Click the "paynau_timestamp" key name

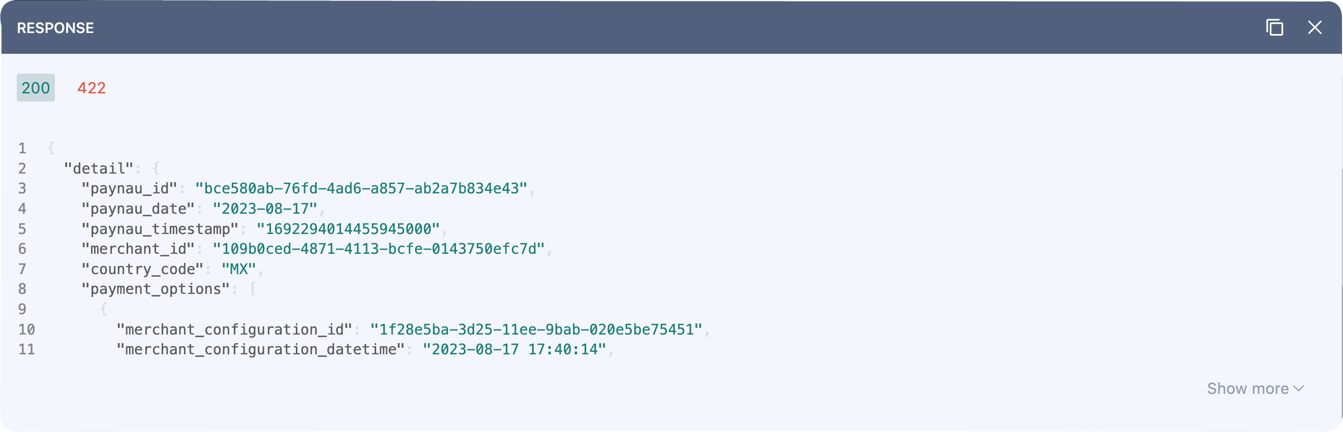pos(160,229)
